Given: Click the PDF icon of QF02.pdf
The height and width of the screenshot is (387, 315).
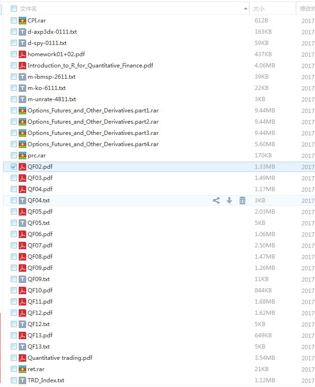Looking at the screenshot, I should (x=22, y=167).
